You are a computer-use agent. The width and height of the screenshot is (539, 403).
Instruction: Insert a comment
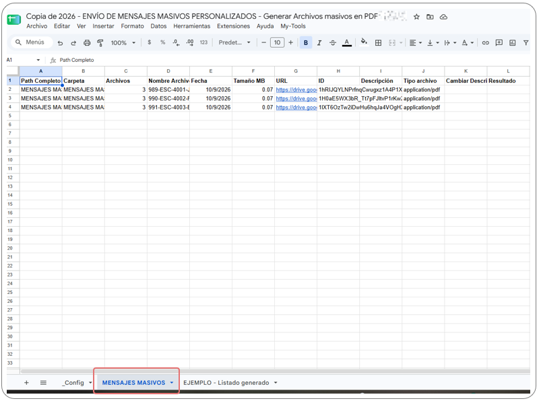(x=499, y=43)
